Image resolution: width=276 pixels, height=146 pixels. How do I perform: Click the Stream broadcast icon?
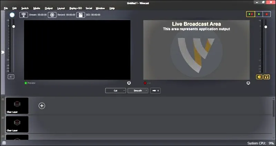tap(23, 15)
